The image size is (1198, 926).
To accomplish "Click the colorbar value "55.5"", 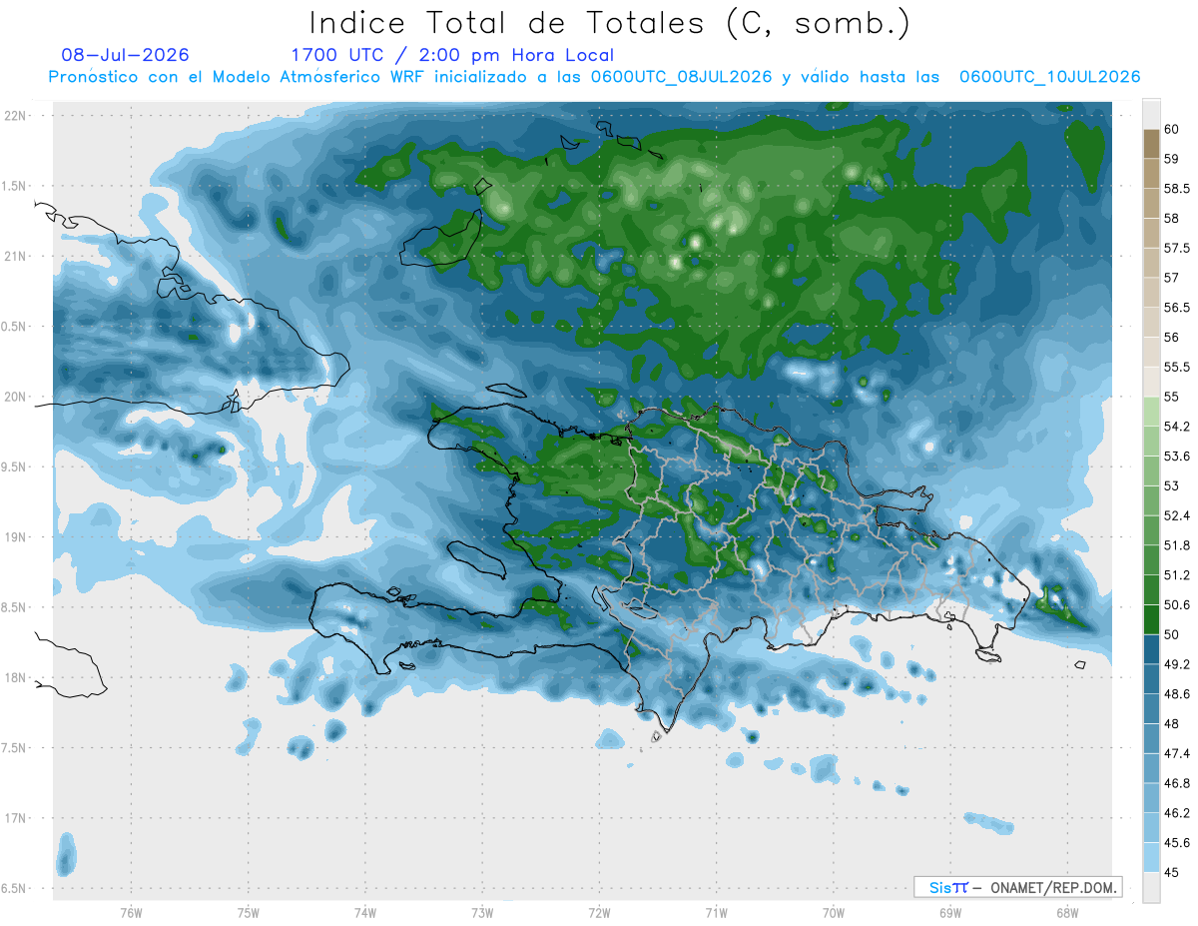I will [1177, 368].
